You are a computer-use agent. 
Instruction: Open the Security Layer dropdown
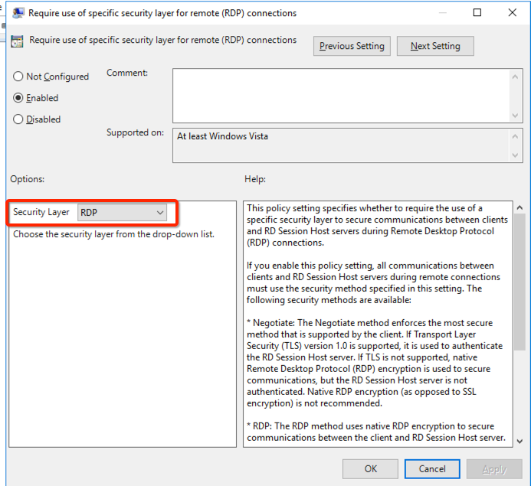(122, 213)
